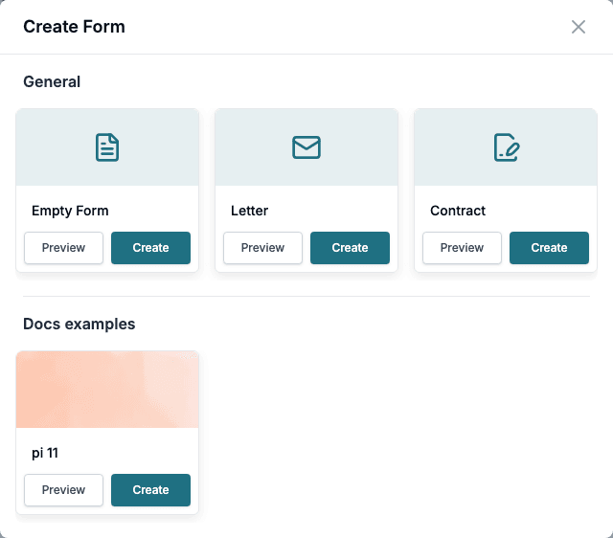
Task: Preview the Contract template
Action: tap(462, 248)
